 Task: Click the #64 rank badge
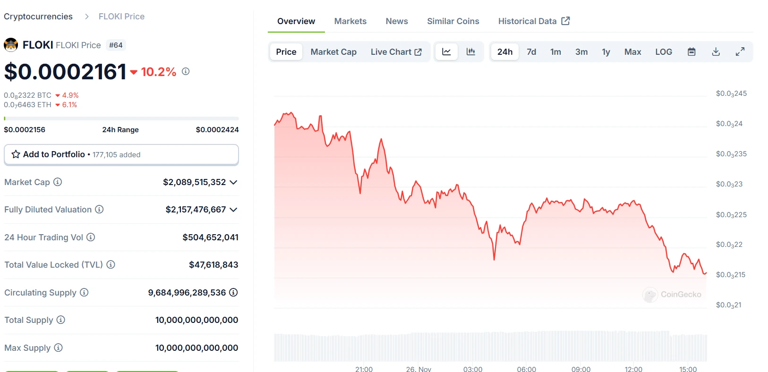[116, 45]
